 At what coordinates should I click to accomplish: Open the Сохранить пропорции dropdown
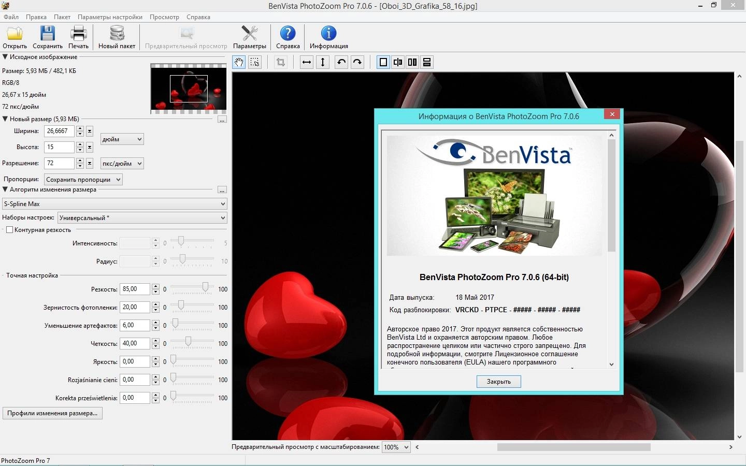coord(83,180)
